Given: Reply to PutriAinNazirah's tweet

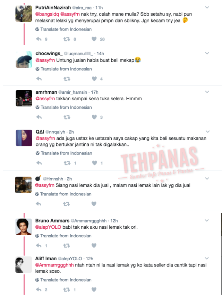Looking at the screenshot, I should pyautogui.click(x=39, y=39).
